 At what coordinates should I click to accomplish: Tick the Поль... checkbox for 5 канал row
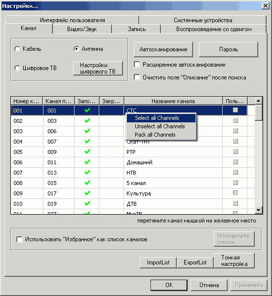[235, 183]
